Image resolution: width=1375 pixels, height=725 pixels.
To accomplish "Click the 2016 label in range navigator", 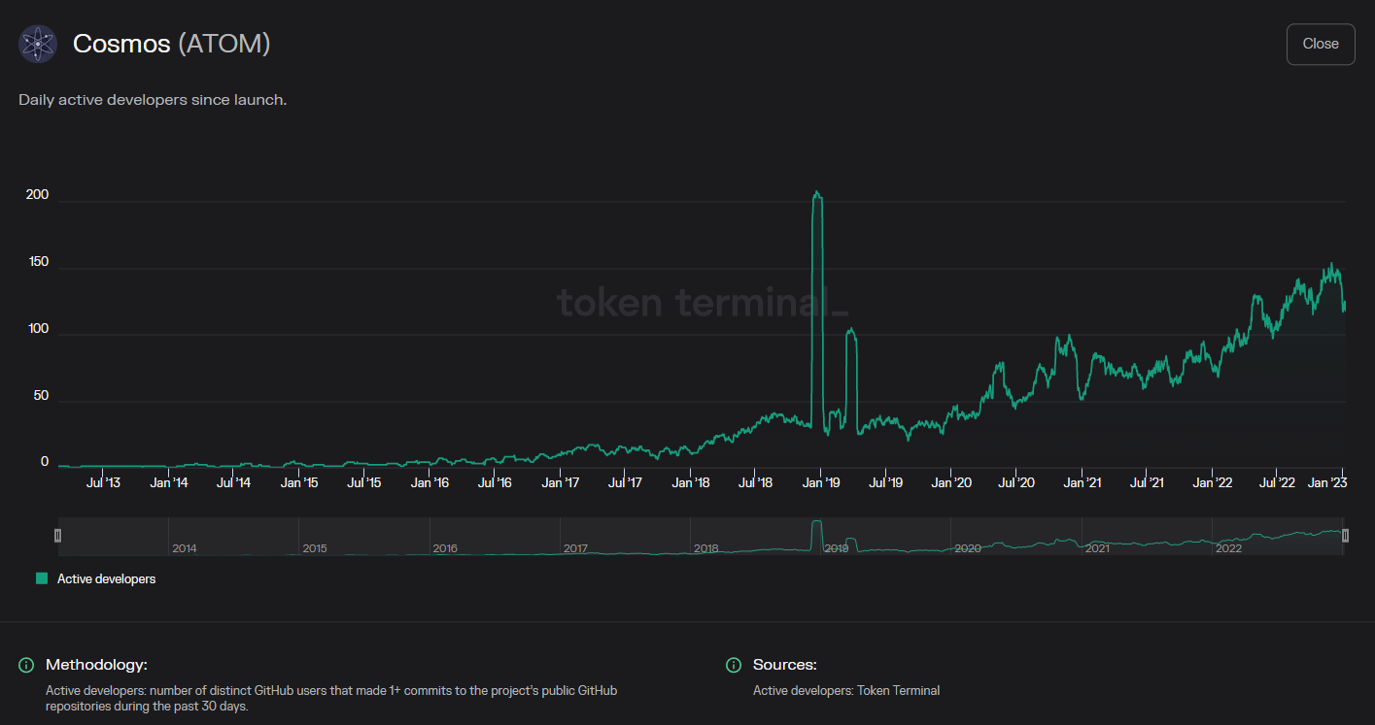I will 445,548.
